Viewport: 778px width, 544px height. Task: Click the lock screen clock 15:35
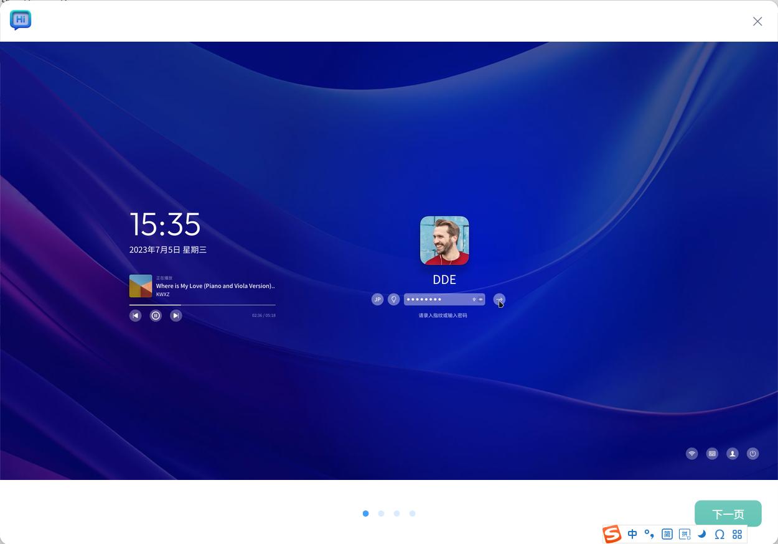[x=165, y=224]
